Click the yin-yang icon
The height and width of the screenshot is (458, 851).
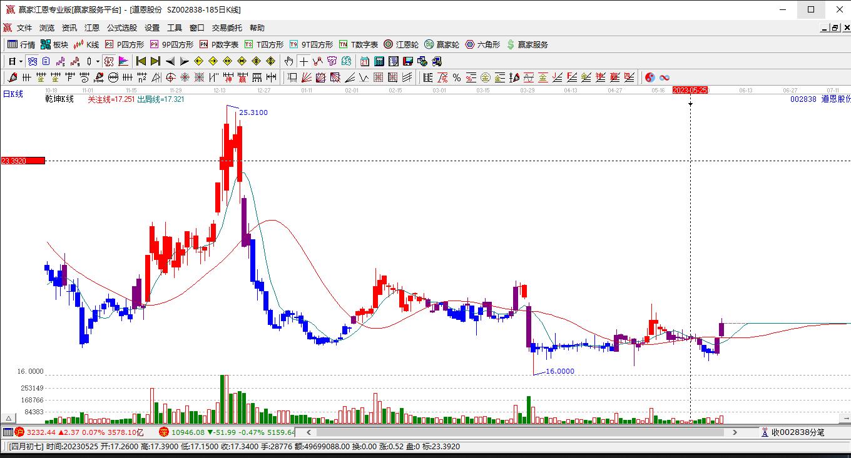coord(650,77)
